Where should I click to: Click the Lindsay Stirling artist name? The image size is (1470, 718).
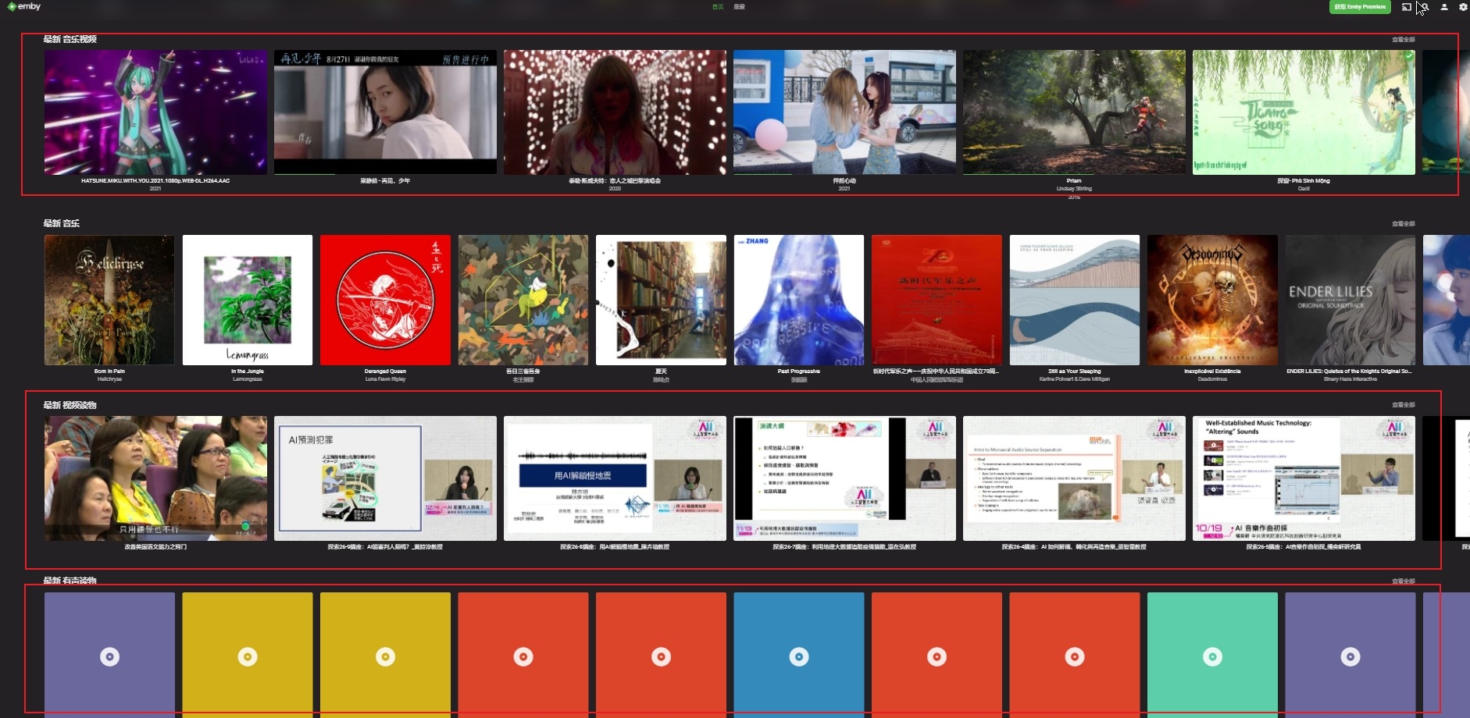point(1074,189)
